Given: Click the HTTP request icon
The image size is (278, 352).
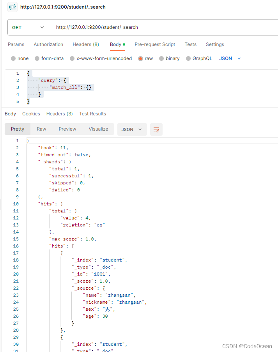Looking at the screenshot, I should (12, 7).
